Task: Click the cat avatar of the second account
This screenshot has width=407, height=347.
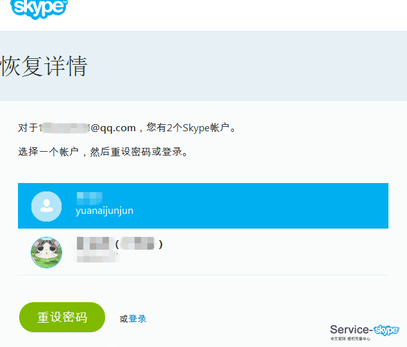Action: 47,252
